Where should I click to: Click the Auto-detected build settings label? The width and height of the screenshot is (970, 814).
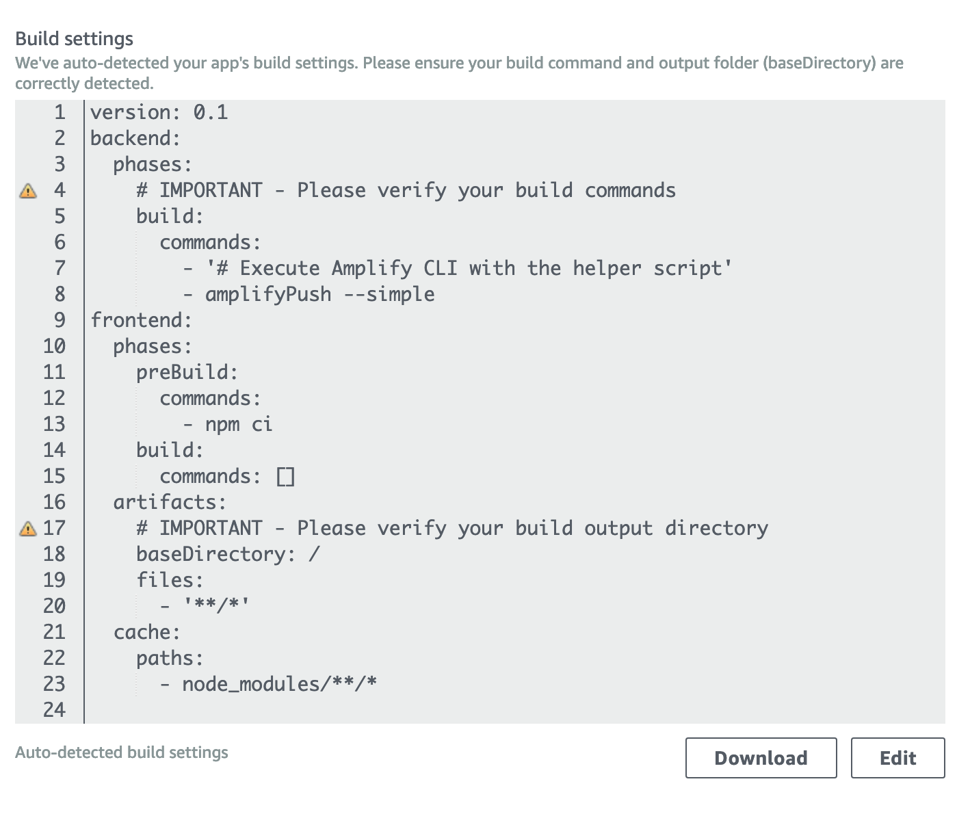[x=122, y=752]
